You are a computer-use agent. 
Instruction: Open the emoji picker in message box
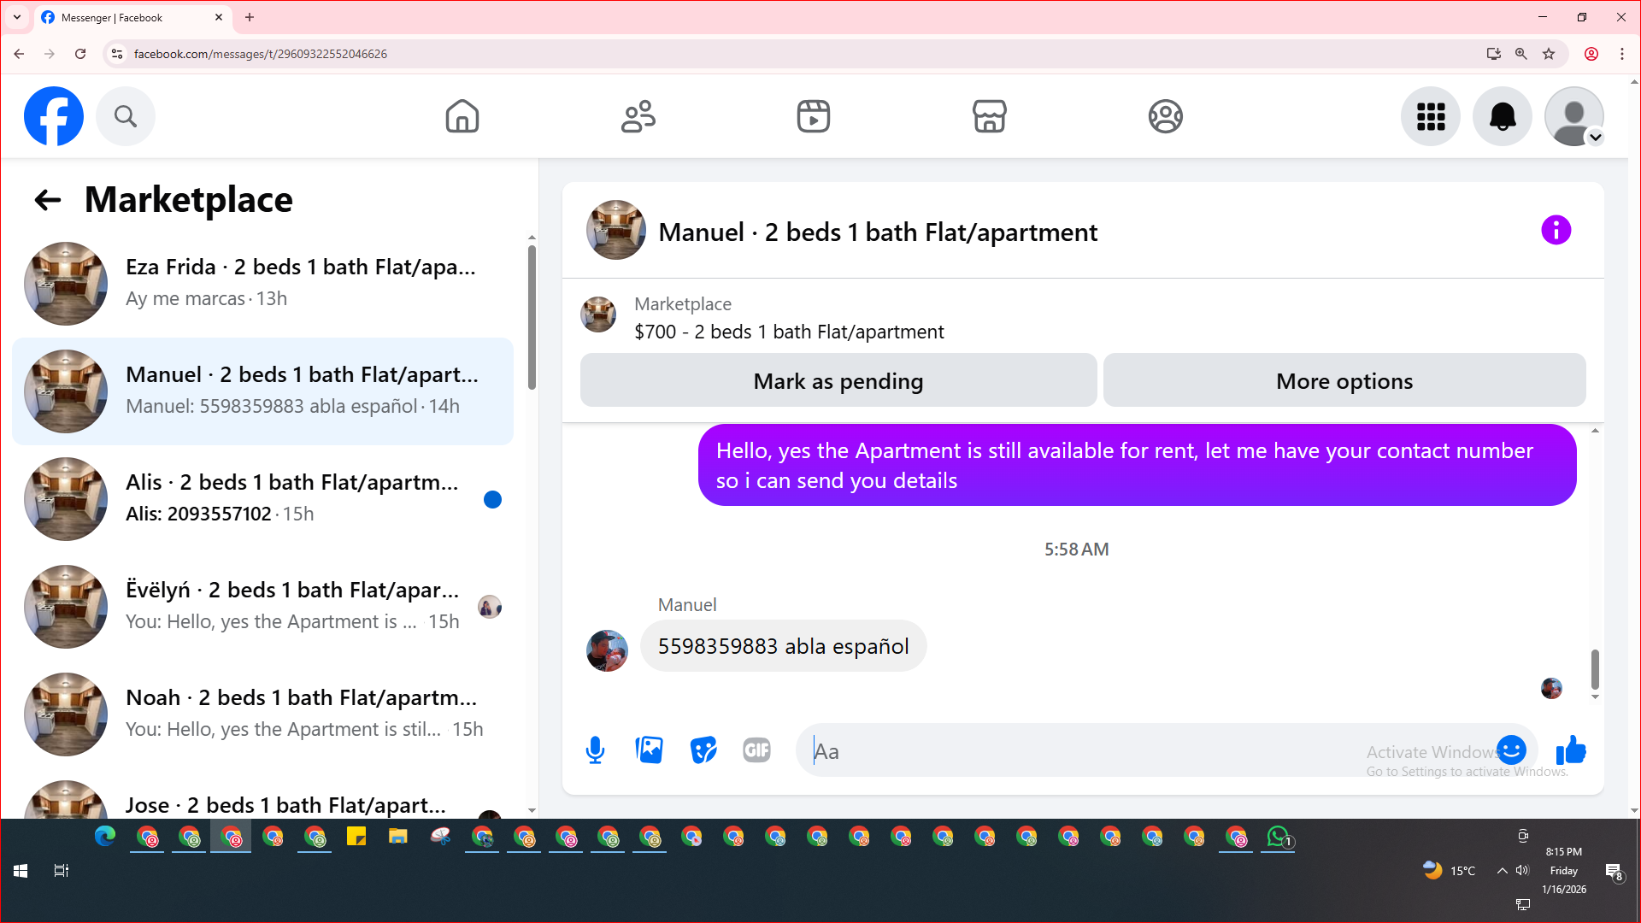(1511, 750)
